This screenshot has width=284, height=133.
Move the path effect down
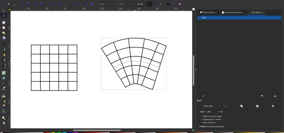pyautogui.click(x=275, y=96)
